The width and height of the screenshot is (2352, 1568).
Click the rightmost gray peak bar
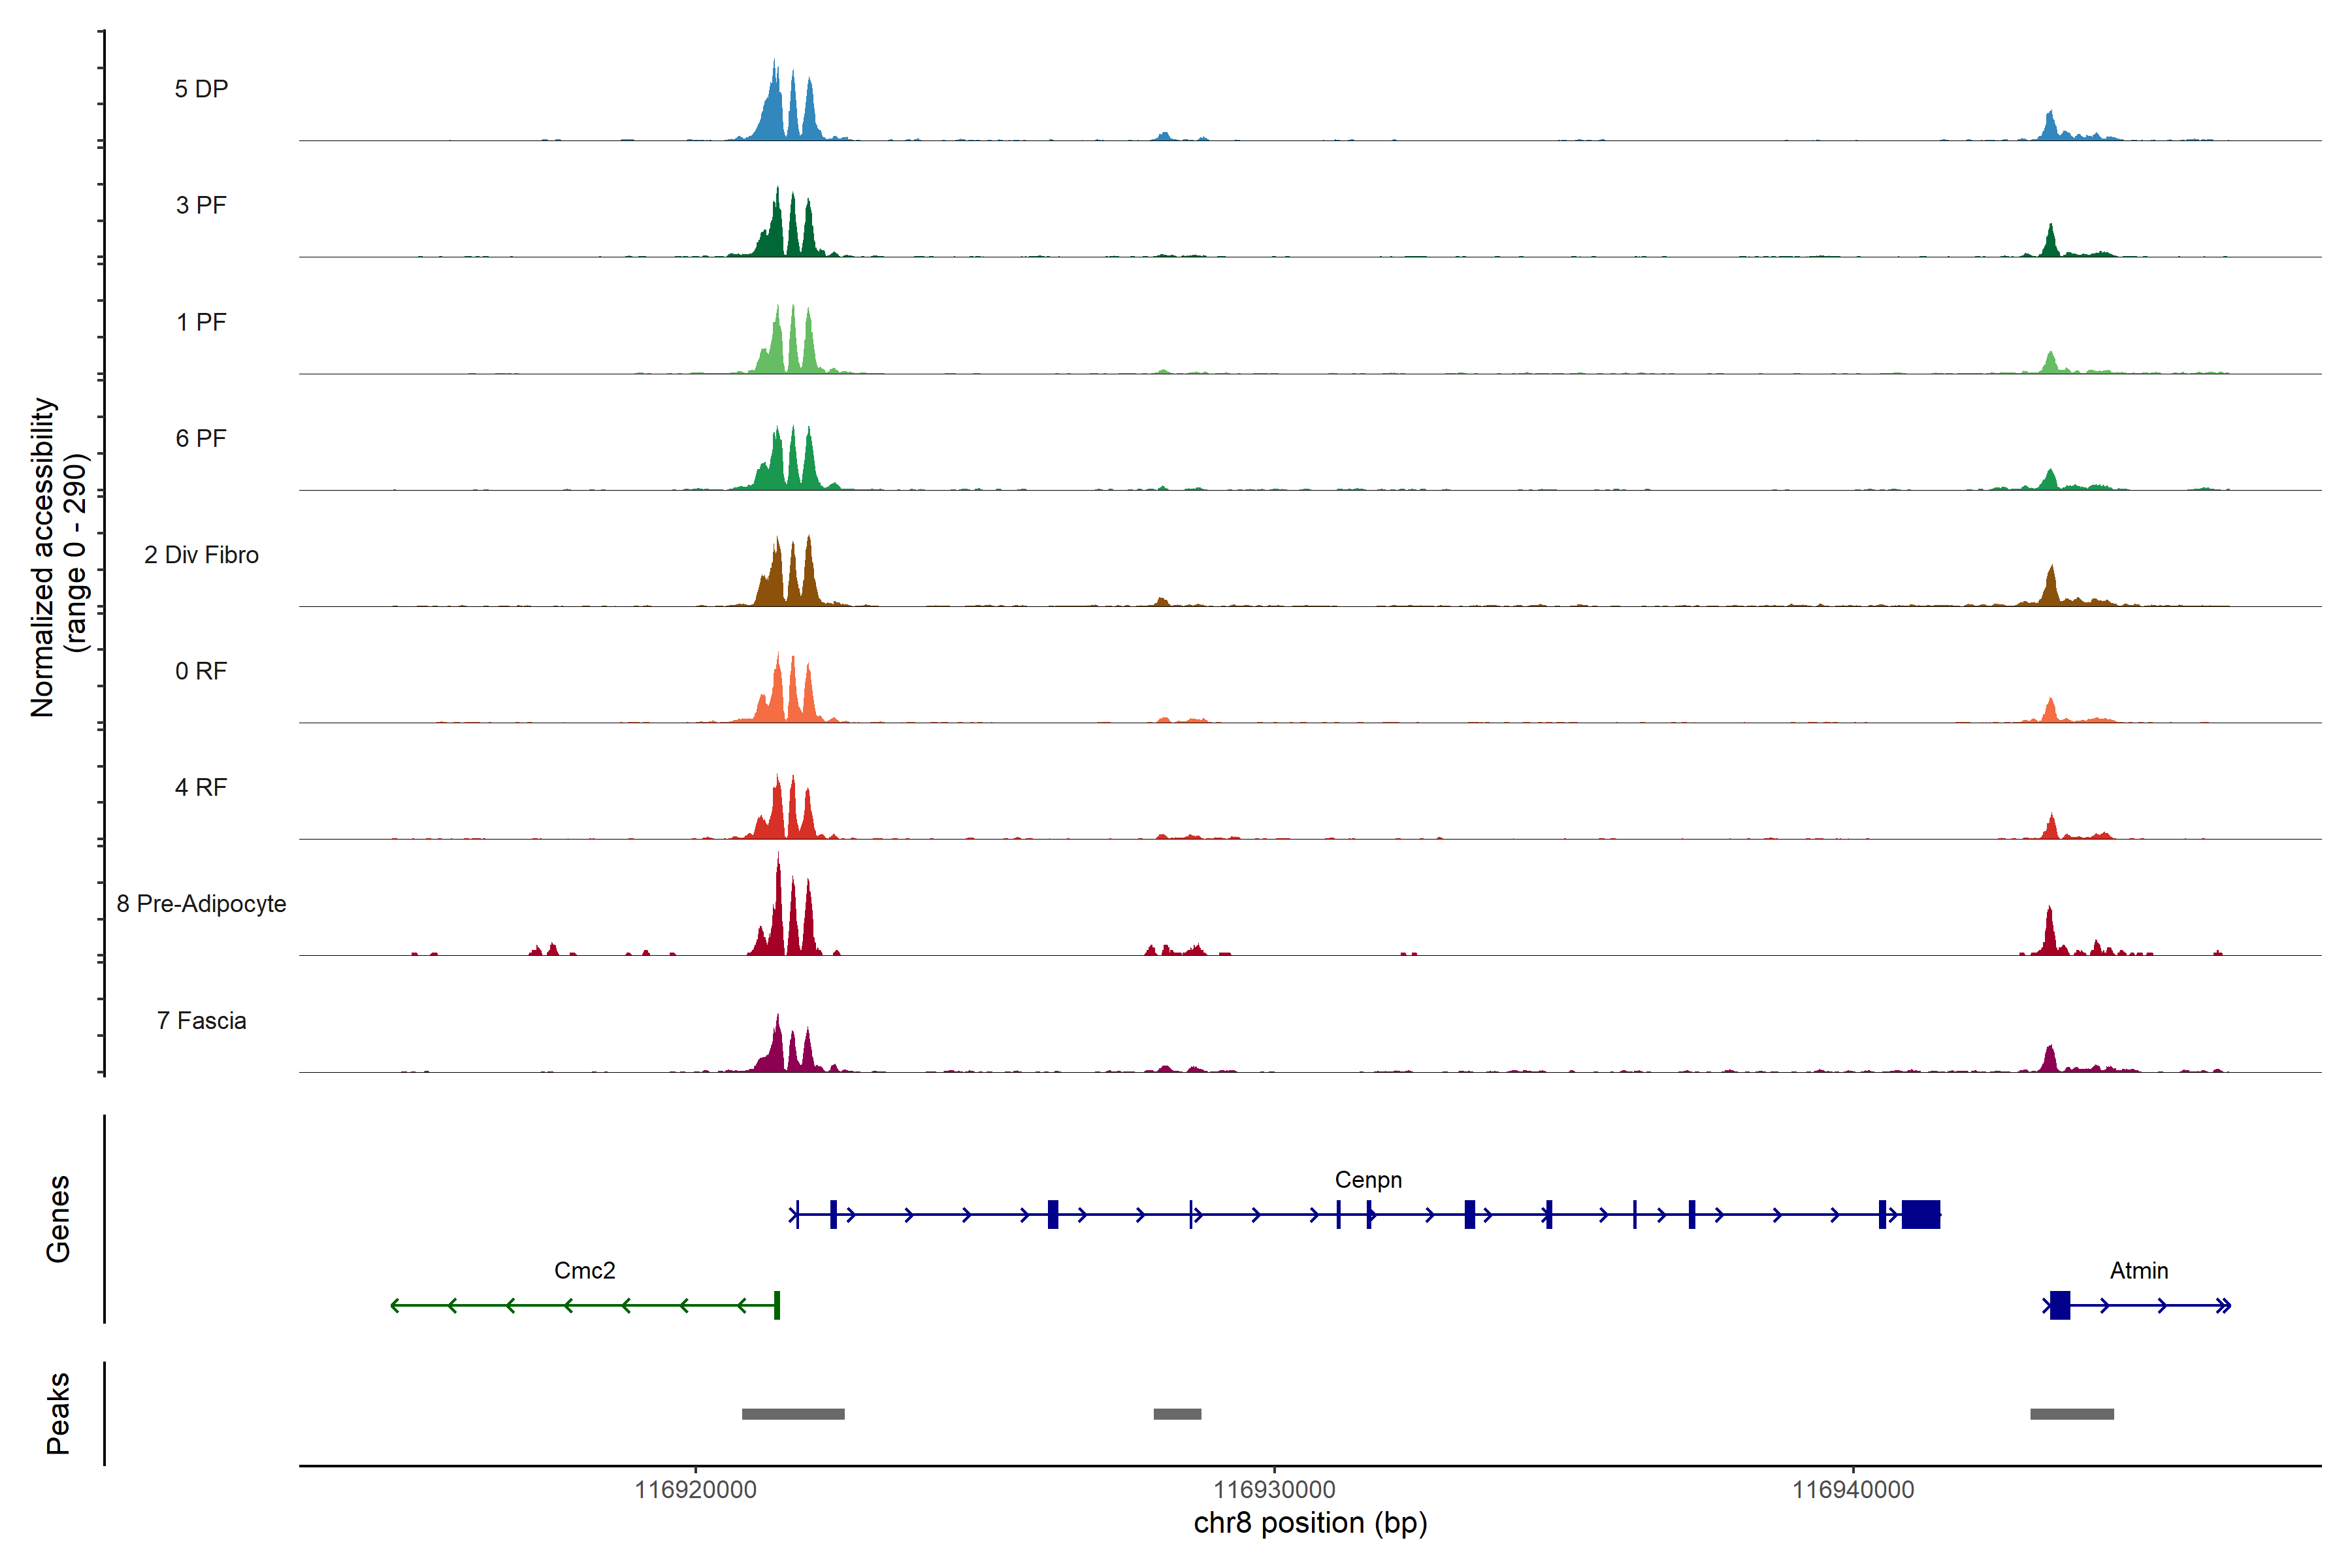(2072, 1414)
